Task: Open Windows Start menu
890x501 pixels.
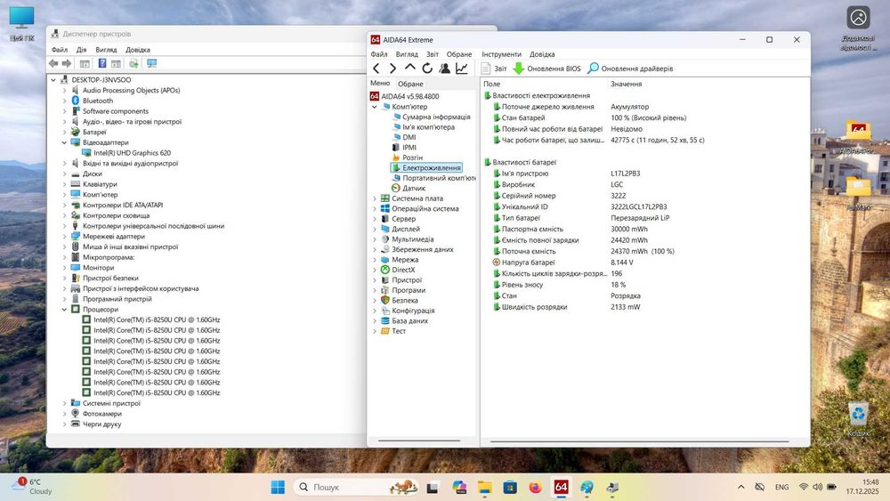Action: (278, 488)
